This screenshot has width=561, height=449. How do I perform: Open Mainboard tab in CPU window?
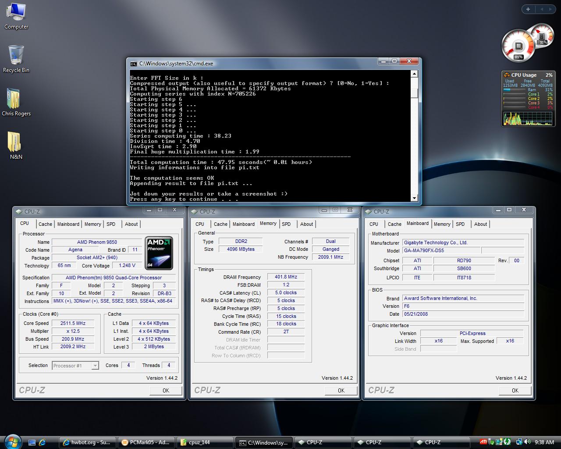68,224
